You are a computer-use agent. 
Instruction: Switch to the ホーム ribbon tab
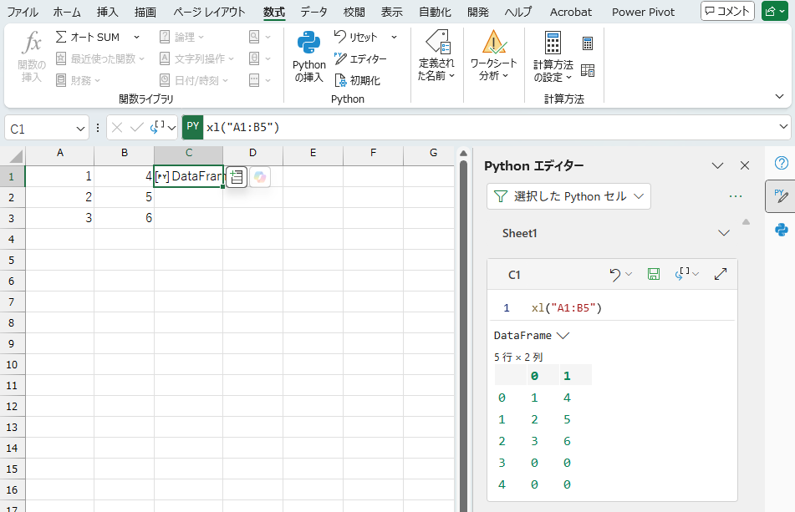[66, 12]
